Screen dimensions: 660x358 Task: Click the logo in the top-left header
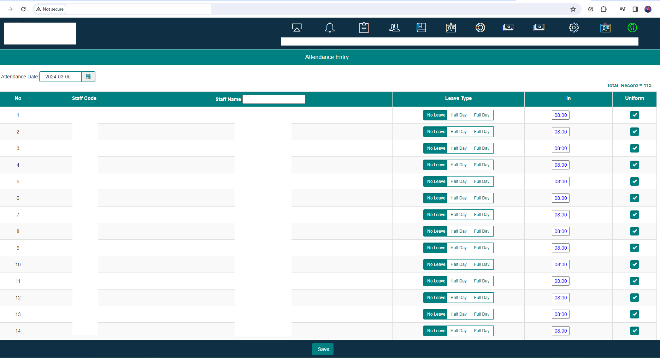point(40,34)
